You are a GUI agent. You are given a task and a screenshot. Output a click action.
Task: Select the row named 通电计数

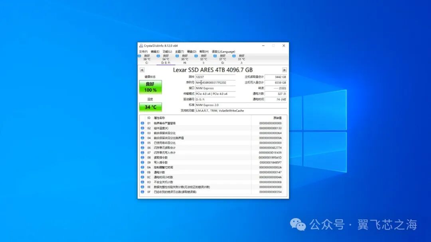(213, 172)
